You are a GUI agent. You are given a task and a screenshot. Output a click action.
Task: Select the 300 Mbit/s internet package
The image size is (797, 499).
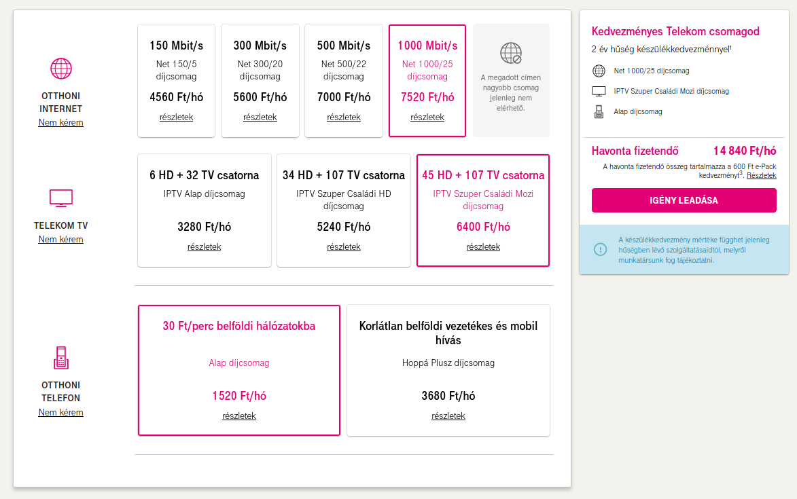point(260,81)
